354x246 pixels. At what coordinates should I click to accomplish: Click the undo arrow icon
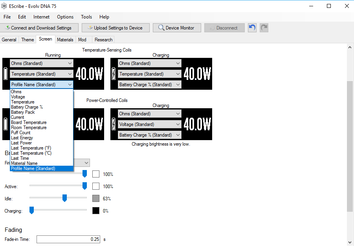tap(252, 28)
